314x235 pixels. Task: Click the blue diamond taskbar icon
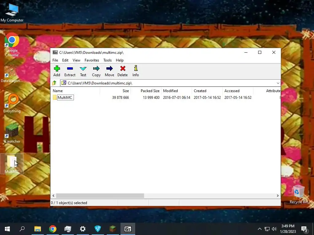point(98,229)
